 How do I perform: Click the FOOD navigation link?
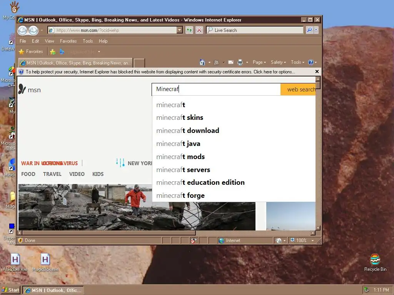click(28, 174)
